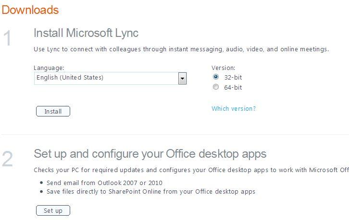Click the Set up and configure heading

(150, 154)
